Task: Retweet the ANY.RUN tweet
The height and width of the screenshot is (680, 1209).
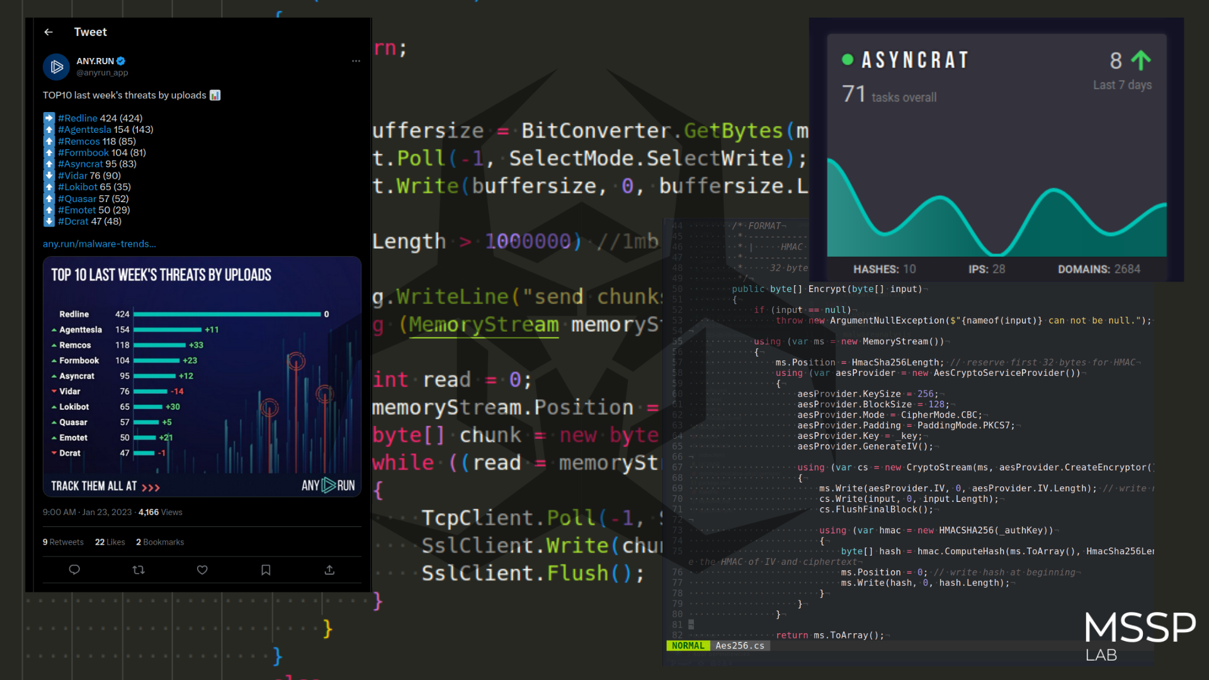Action: 138,570
